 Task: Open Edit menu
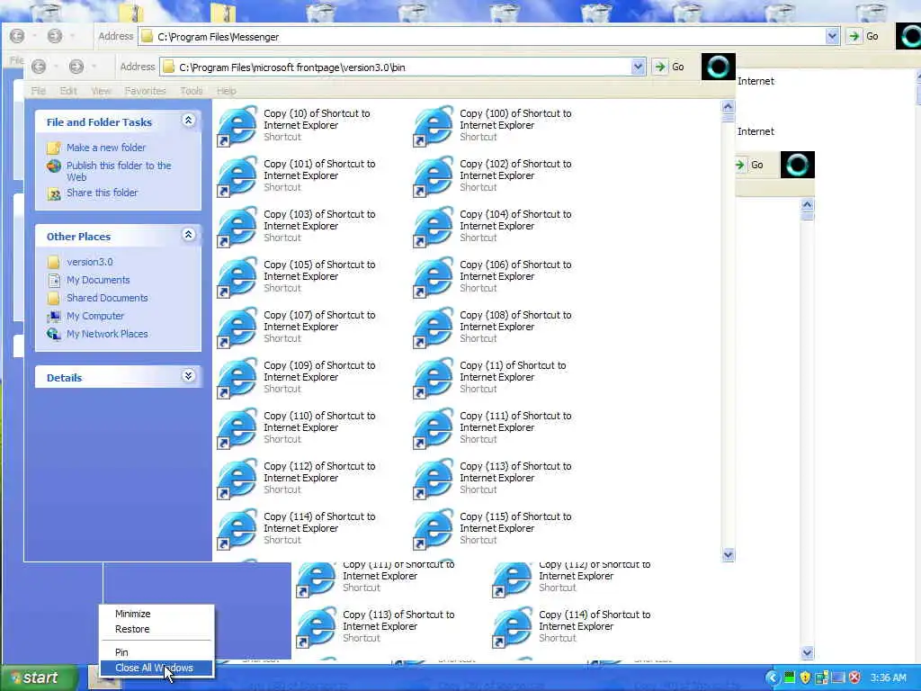pos(68,91)
